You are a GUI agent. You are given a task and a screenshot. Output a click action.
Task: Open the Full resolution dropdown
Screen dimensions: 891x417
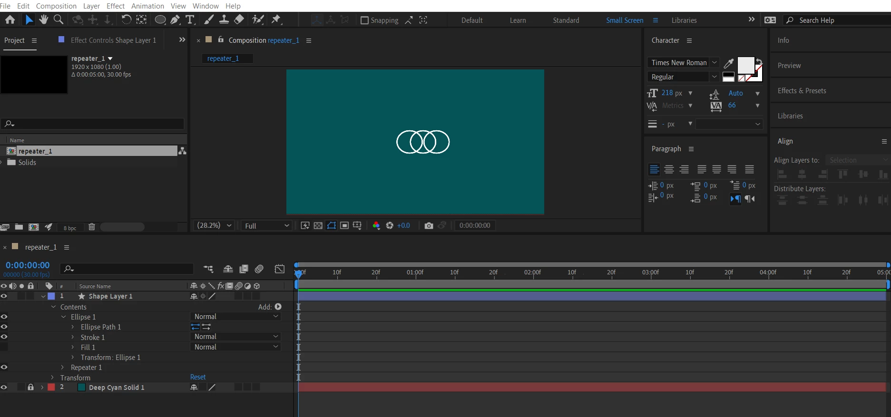tap(266, 226)
